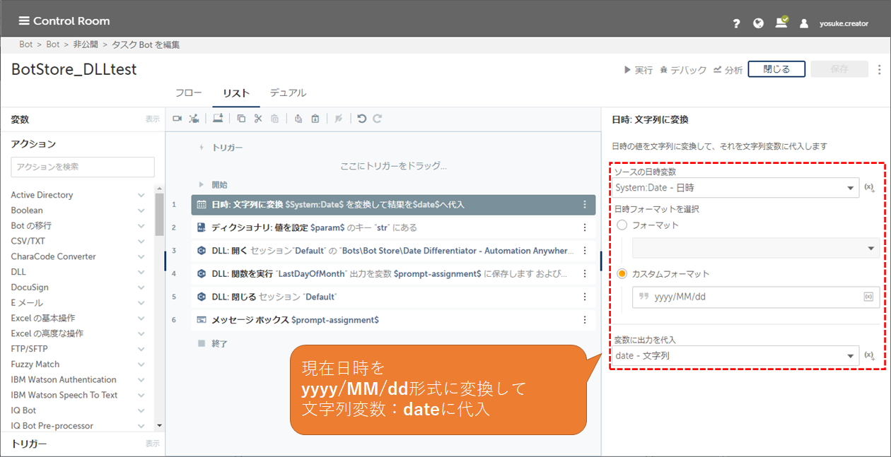Click 表示 next to 変数 header

click(153, 119)
